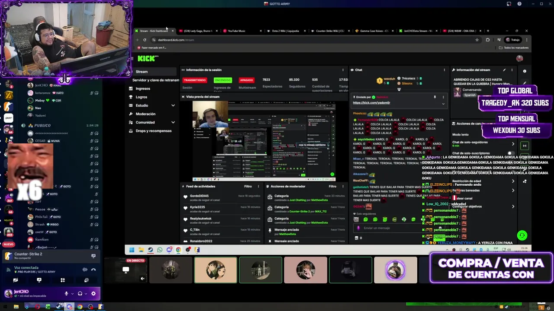Stream Counter-Strike 2 from Discord activity panel

[93, 256]
